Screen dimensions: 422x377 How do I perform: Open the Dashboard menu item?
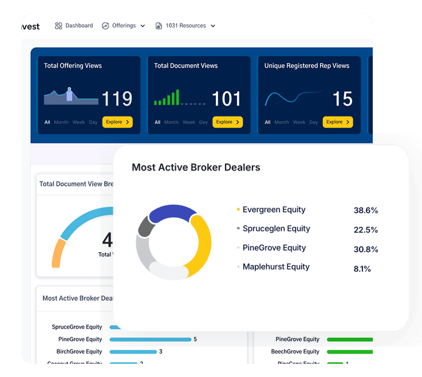coord(79,26)
